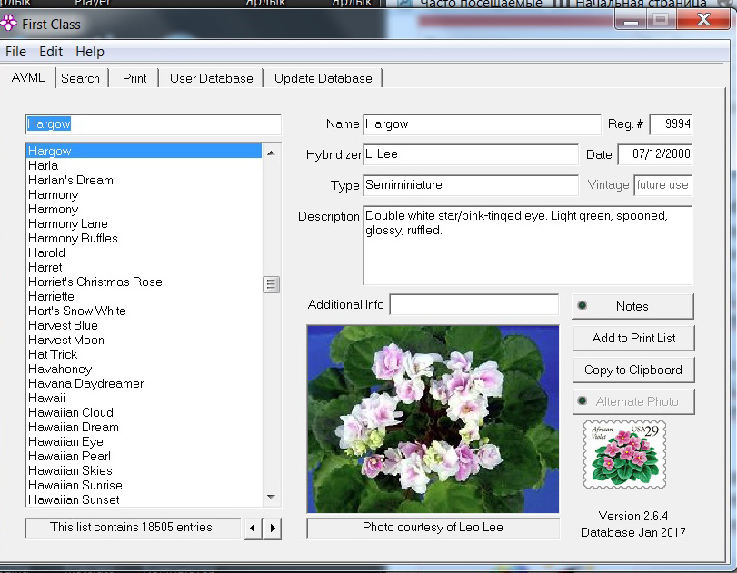Click the First Class violet app icon
737x573 pixels.
click(8, 23)
